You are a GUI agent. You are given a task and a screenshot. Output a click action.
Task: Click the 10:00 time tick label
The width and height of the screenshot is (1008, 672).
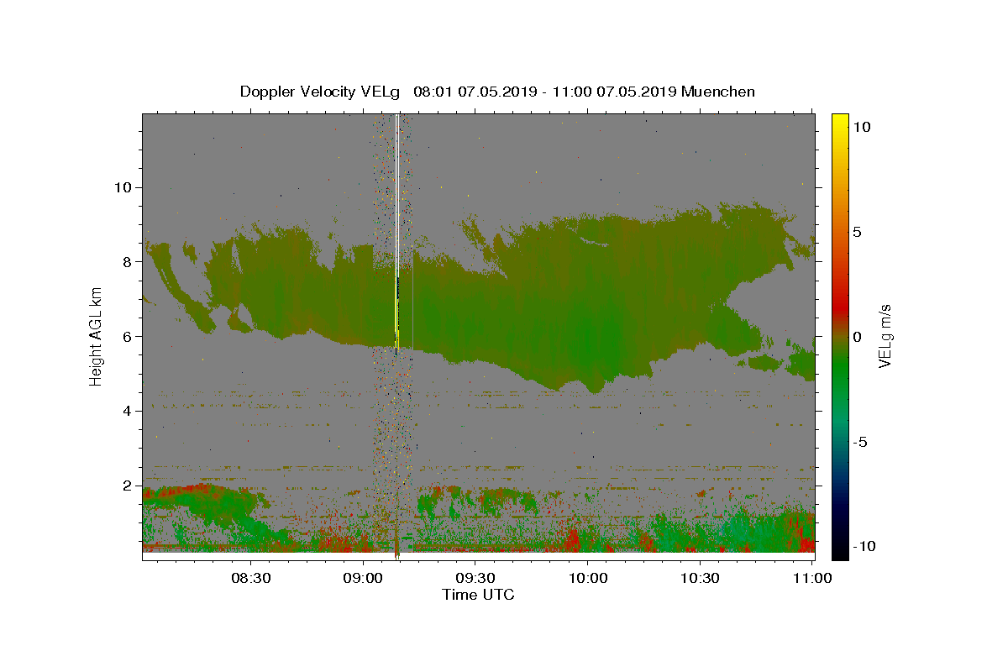pos(587,579)
